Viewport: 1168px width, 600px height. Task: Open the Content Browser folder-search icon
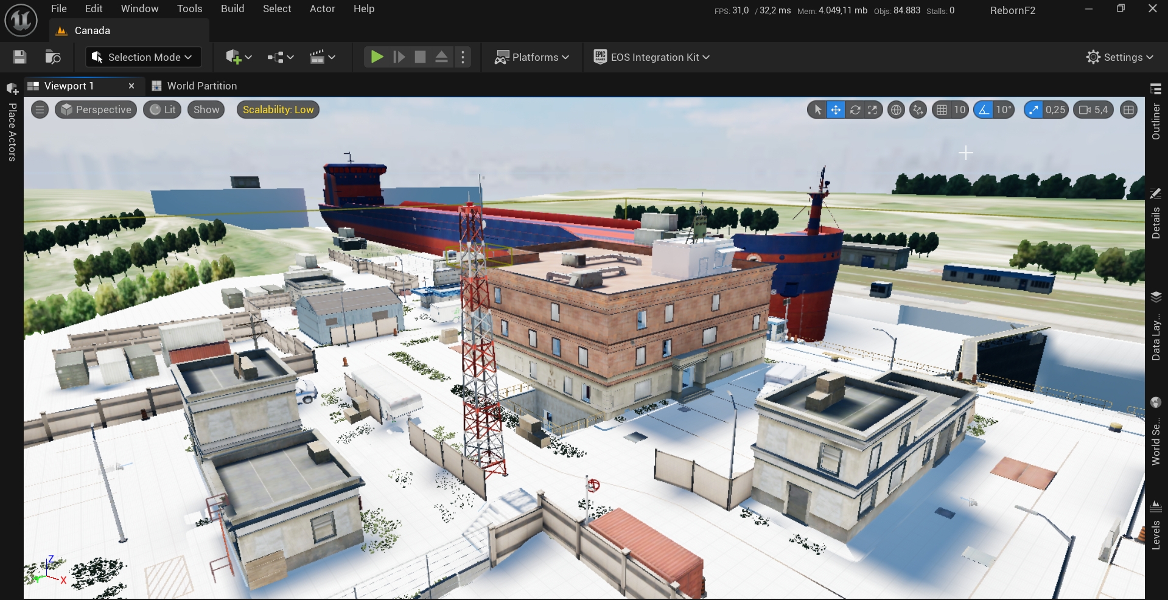click(53, 57)
